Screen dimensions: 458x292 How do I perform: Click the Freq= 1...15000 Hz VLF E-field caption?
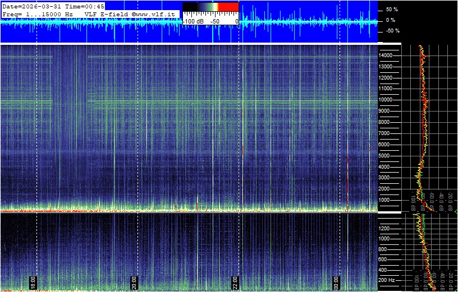tap(90, 14)
